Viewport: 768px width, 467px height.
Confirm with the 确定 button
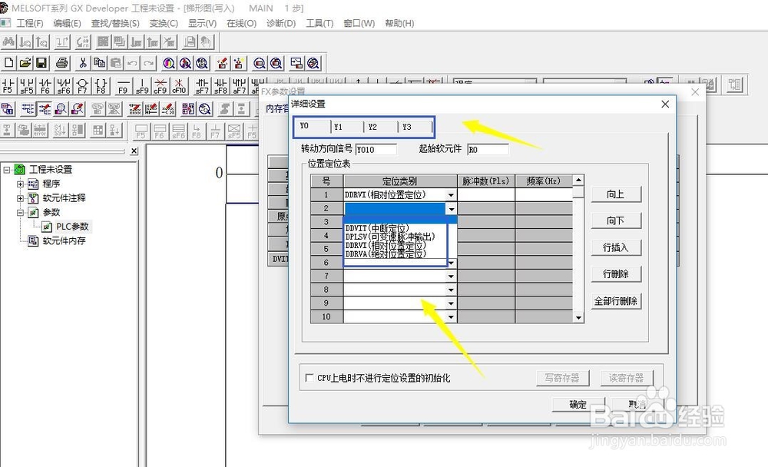click(578, 405)
